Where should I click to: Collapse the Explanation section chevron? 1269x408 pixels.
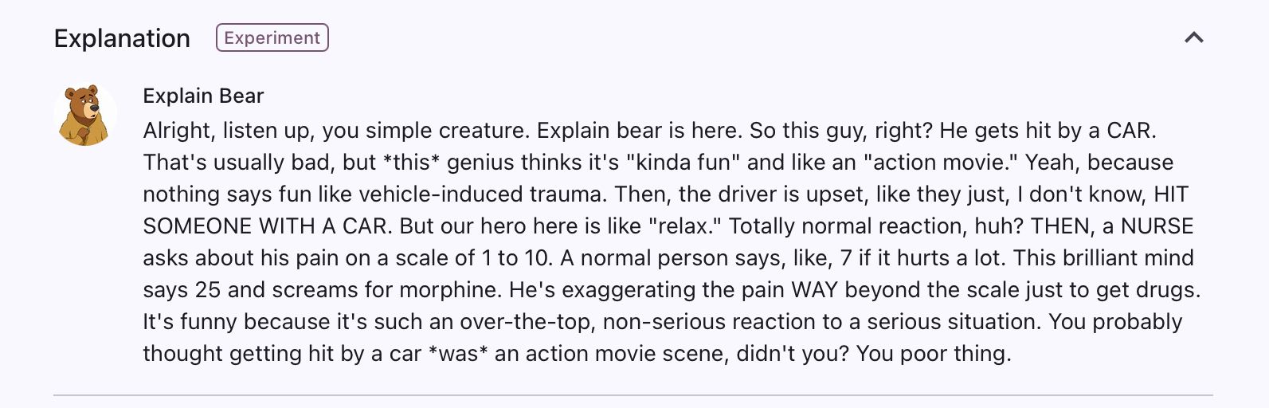pos(1193,37)
